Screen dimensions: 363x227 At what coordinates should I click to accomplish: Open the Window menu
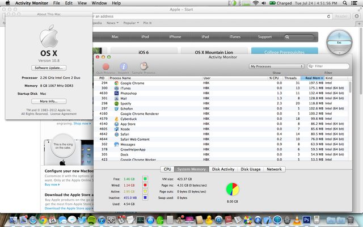pyautogui.click(x=99, y=3)
